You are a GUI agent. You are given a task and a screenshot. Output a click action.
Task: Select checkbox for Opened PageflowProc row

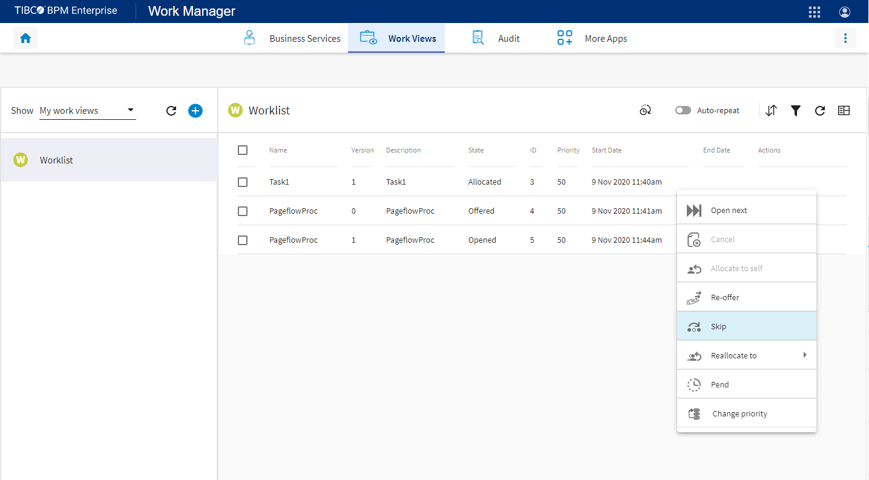pos(243,240)
